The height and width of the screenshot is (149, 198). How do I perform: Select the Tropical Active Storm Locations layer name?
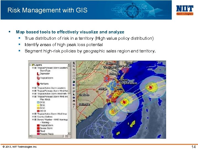point(51,88)
